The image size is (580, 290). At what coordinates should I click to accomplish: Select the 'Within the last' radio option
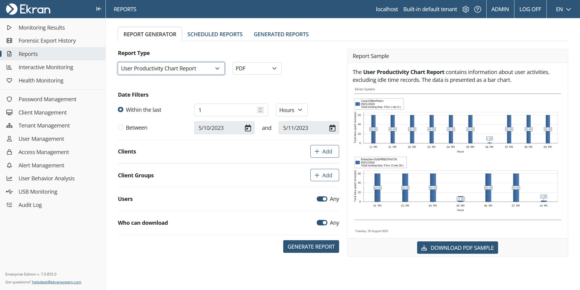[x=121, y=110]
